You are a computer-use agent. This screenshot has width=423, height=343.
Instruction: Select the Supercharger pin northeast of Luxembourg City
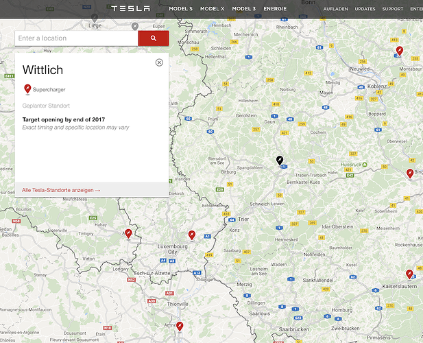pos(192,235)
